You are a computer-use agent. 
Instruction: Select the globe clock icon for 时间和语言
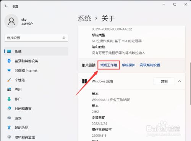[9, 108]
